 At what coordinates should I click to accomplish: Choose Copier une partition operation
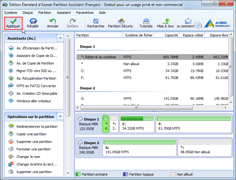click(28, 134)
